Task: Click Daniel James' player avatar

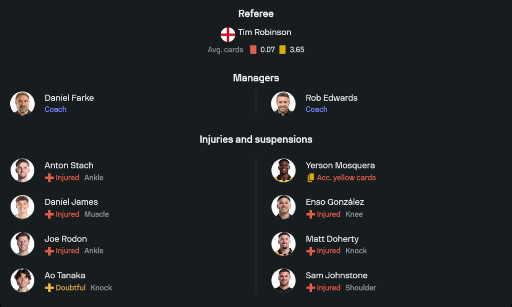Action: (x=23, y=207)
